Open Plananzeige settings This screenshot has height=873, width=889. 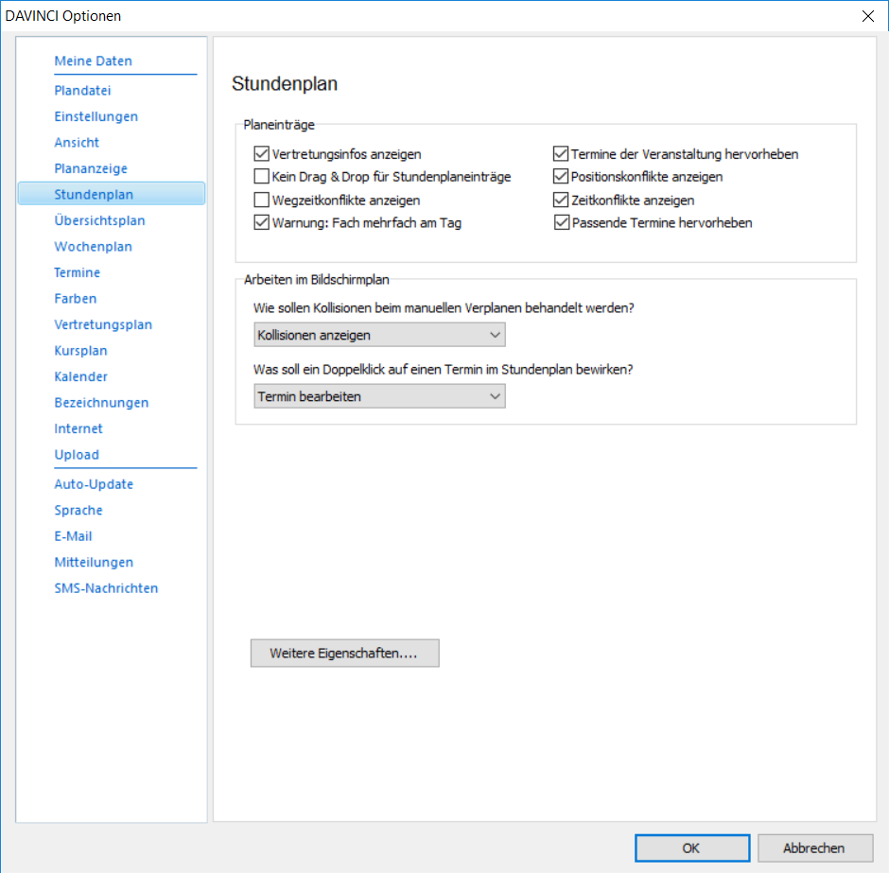click(91, 168)
